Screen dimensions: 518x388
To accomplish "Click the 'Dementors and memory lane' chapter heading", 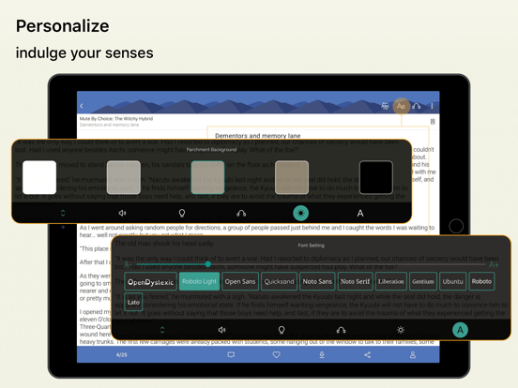I will [258, 136].
